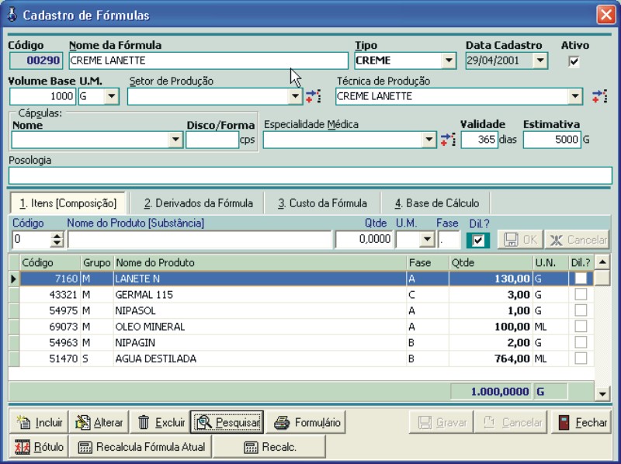This screenshot has width=621, height=464.
Task: Switch to Itens [Composição] tab
Action: pyautogui.click(x=68, y=203)
